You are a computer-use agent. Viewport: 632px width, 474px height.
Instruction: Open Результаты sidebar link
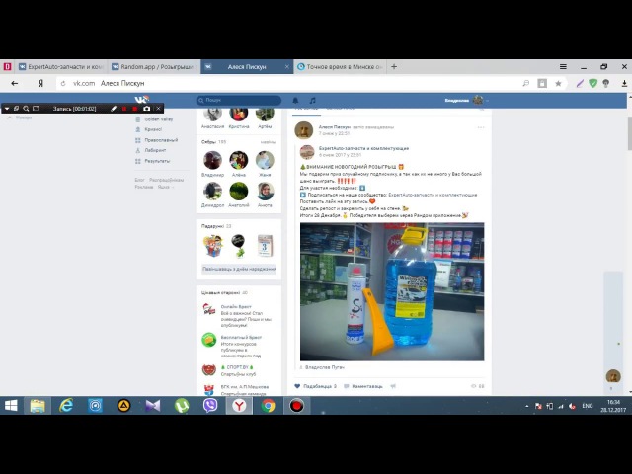tap(157, 161)
